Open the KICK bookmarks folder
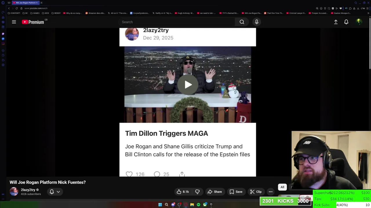Screen dimensions: 371x208 click(x=46, y=13)
